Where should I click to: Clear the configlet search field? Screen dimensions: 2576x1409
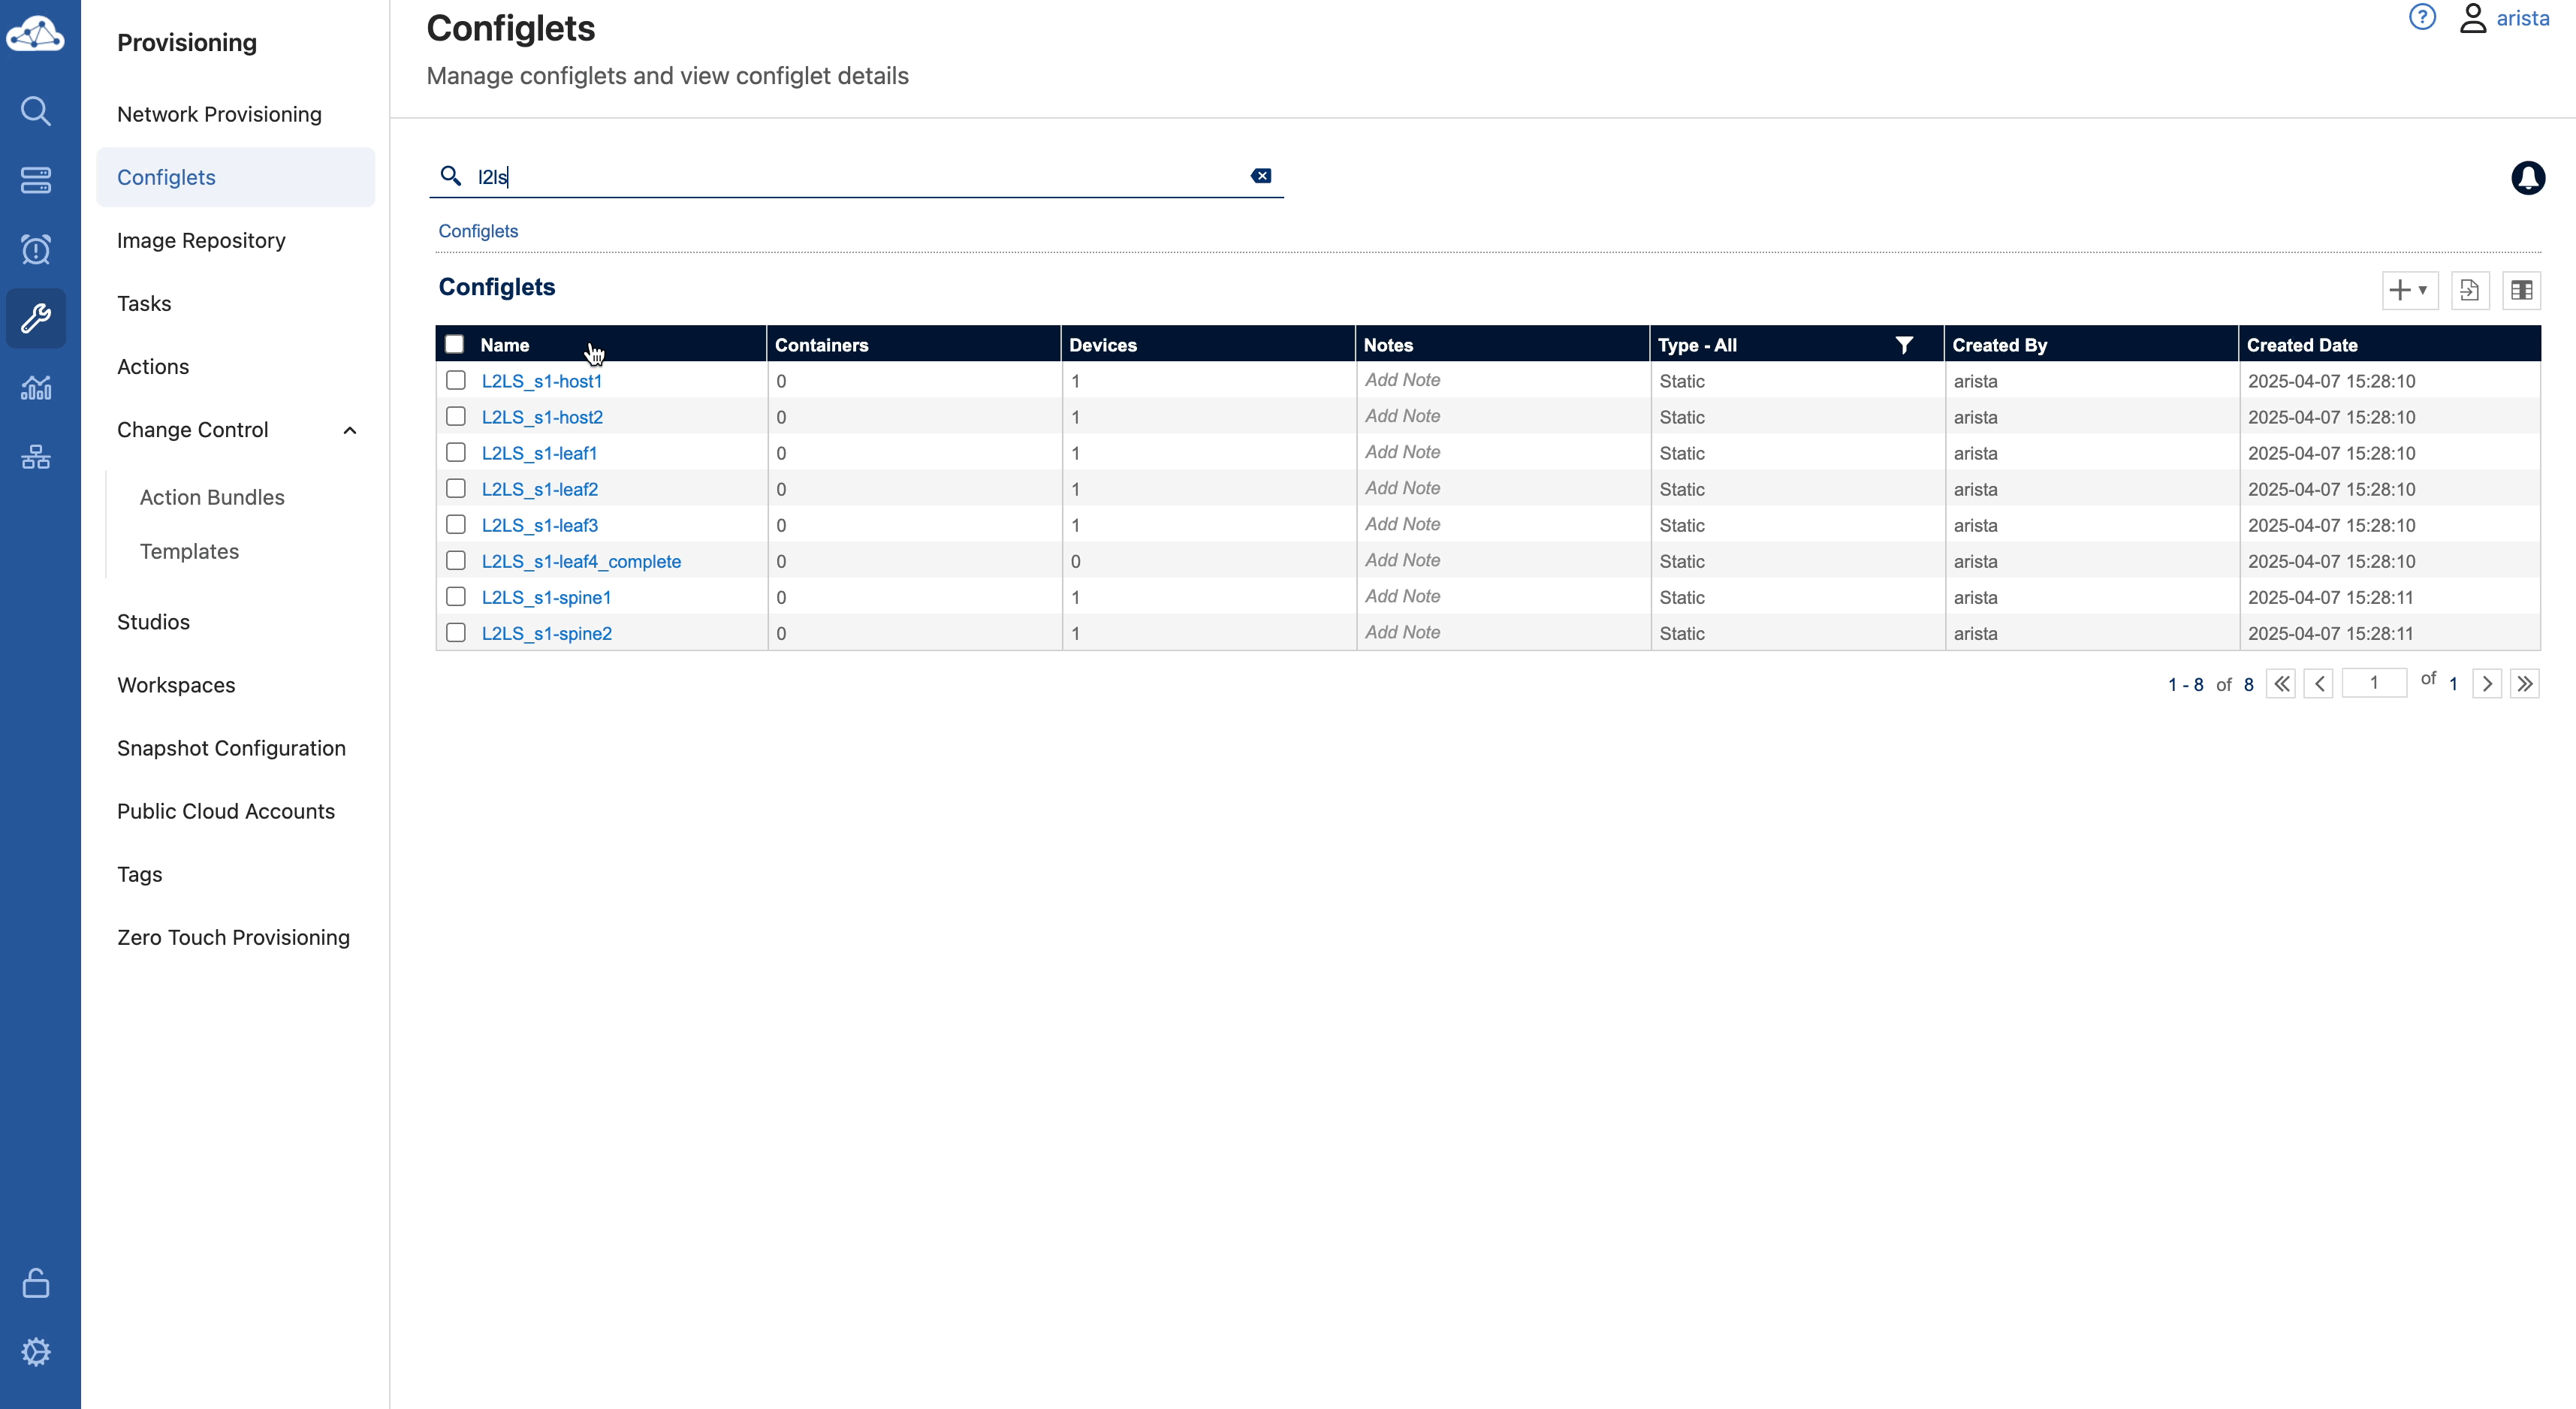click(1260, 176)
